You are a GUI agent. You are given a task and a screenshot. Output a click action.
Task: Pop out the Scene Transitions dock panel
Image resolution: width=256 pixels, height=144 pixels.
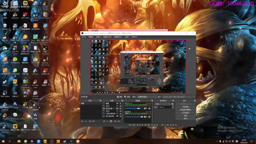pos(173,101)
